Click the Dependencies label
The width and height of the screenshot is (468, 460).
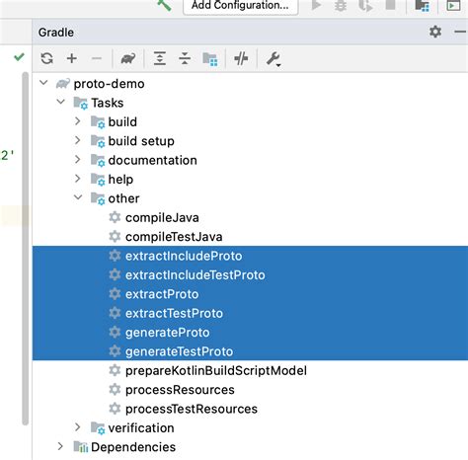click(133, 447)
